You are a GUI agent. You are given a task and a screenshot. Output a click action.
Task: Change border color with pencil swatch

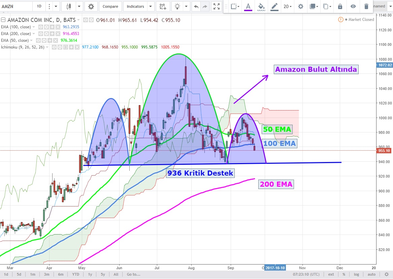[274, 7]
